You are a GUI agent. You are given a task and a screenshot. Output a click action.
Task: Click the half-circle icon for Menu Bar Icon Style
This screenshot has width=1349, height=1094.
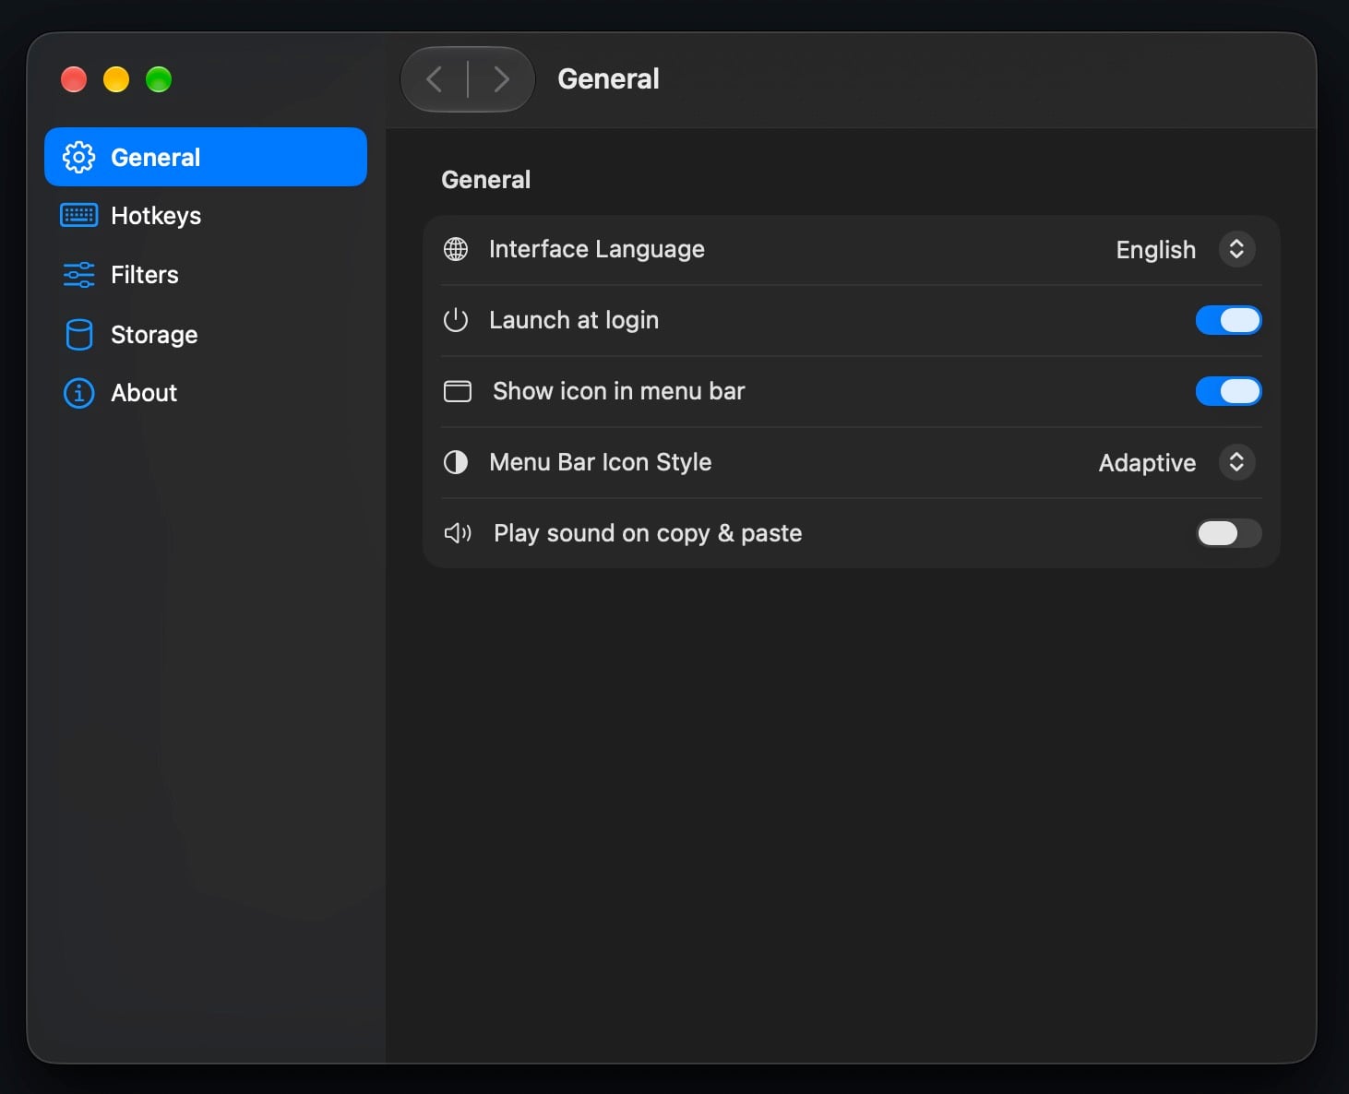tap(456, 462)
